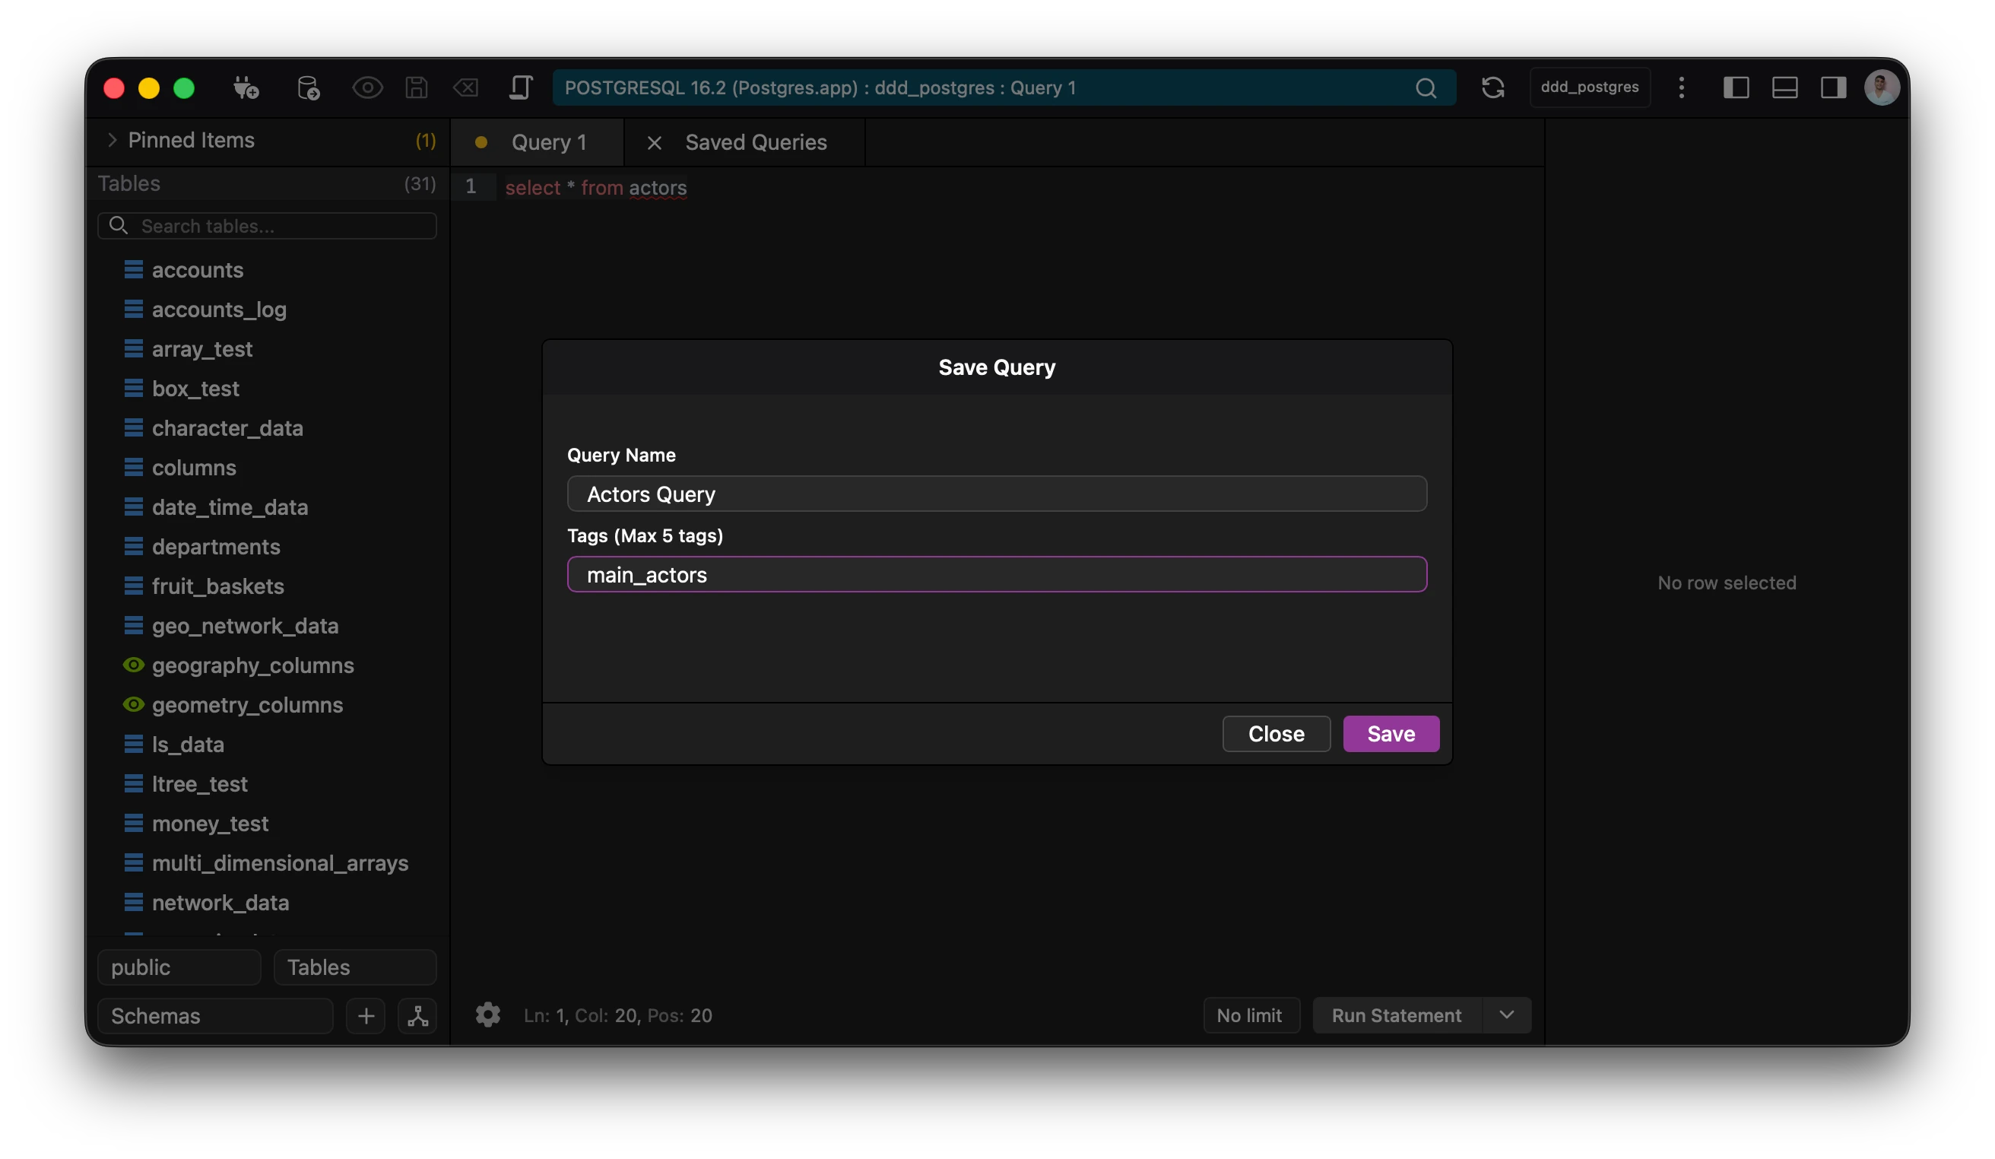Click the save query floppy disk icon
Screen dimensions: 1995x1159
[x=417, y=87]
